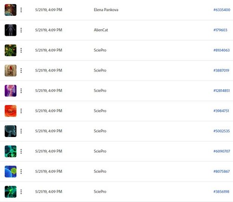
Task: Open the kebab menu for asset #3856198
Action: coord(21,192)
